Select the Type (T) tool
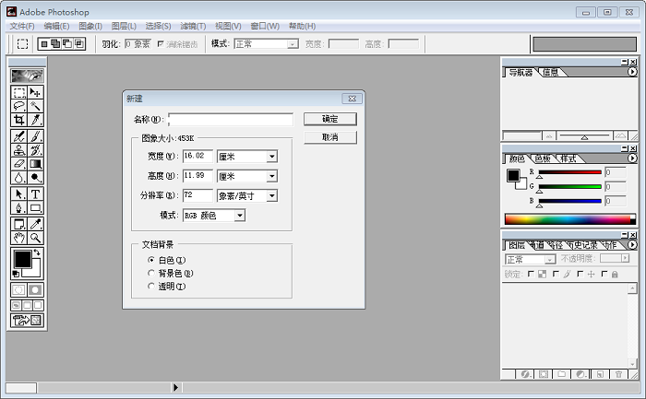646x399 pixels. pos(36,194)
